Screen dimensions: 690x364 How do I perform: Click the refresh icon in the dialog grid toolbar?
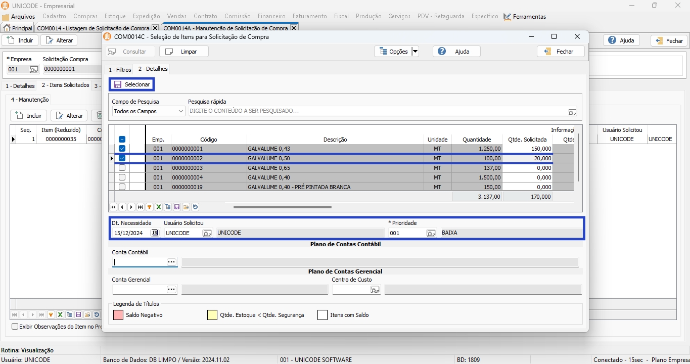coord(195,207)
